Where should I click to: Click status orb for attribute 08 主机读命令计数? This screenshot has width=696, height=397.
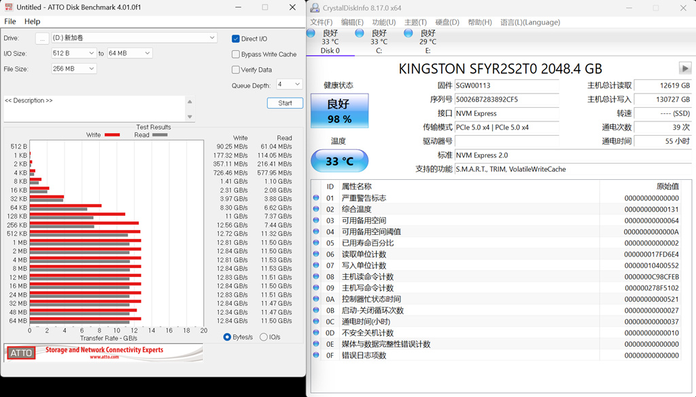(316, 276)
